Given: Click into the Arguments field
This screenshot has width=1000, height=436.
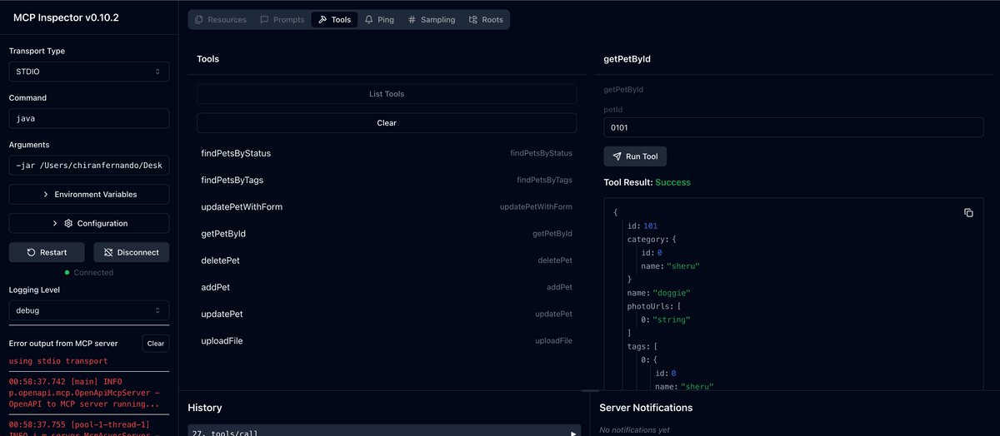Looking at the screenshot, I should pyautogui.click(x=89, y=166).
